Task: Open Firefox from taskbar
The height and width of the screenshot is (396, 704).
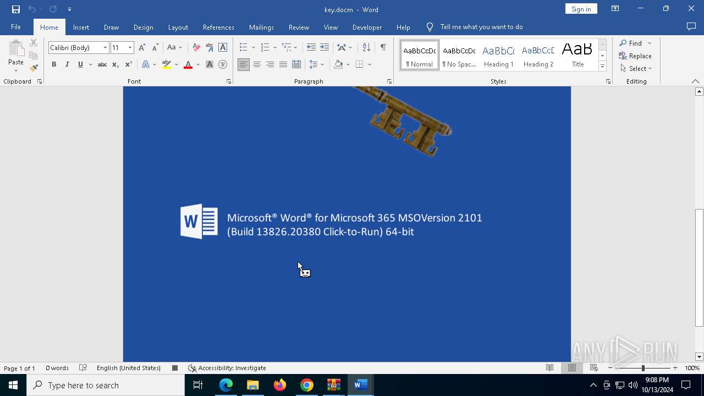Action: click(280, 385)
